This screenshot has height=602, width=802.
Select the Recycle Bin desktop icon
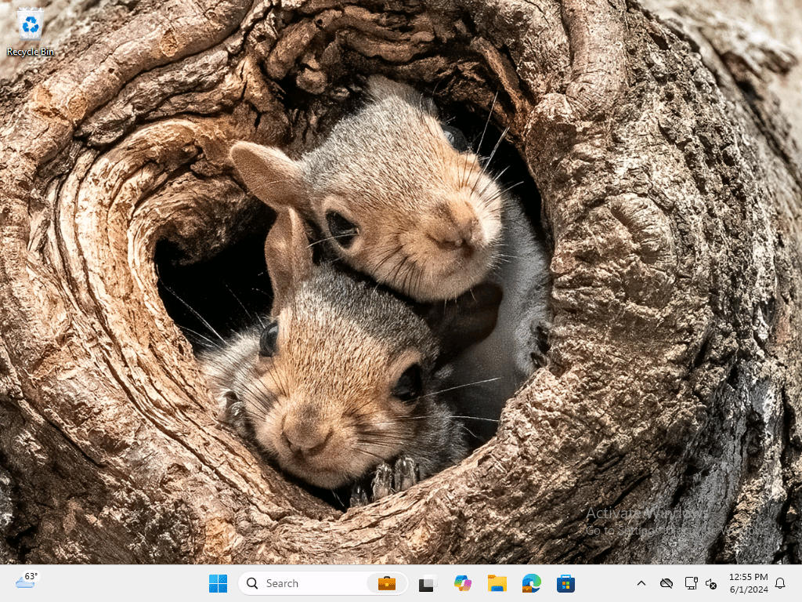click(31, 25)
